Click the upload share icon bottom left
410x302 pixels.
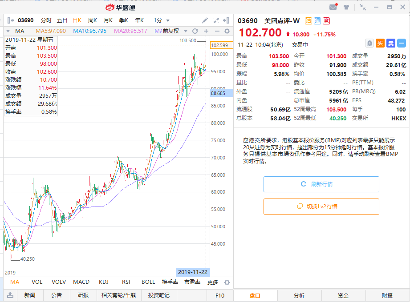[x=10, y=295]
